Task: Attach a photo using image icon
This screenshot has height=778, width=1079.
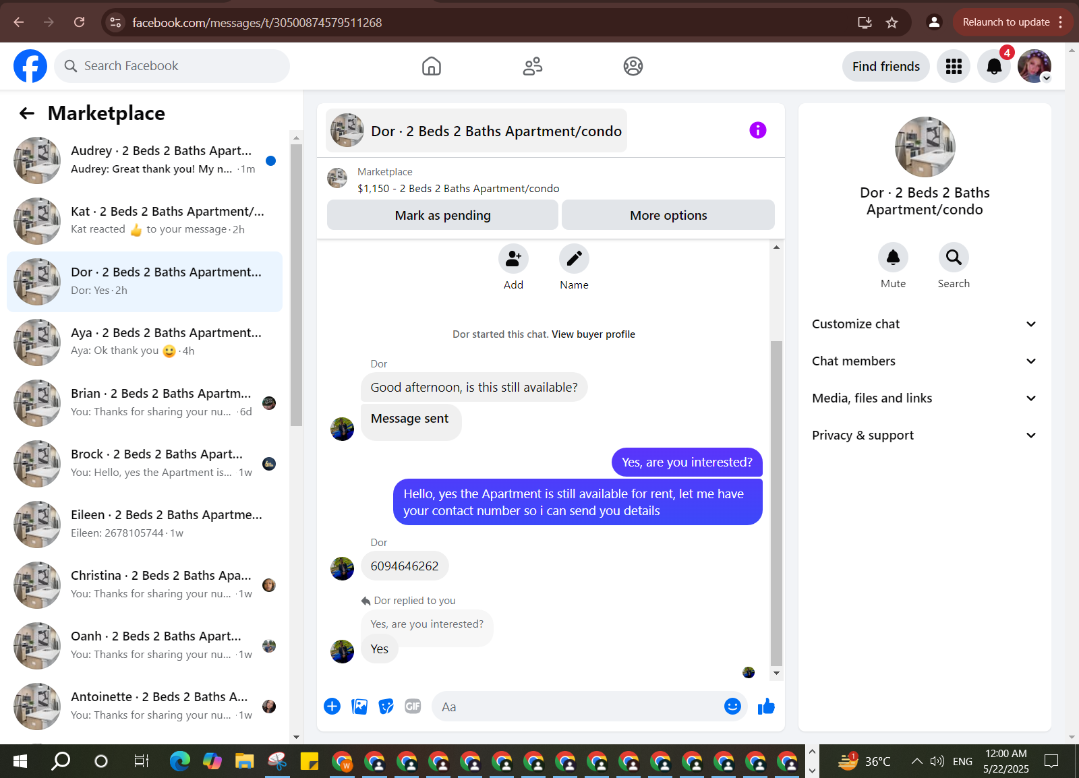Action: tap(359, 706)
